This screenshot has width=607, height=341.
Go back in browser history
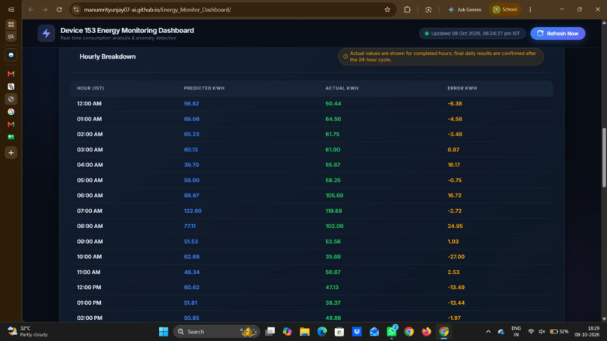tap(31, 10)
